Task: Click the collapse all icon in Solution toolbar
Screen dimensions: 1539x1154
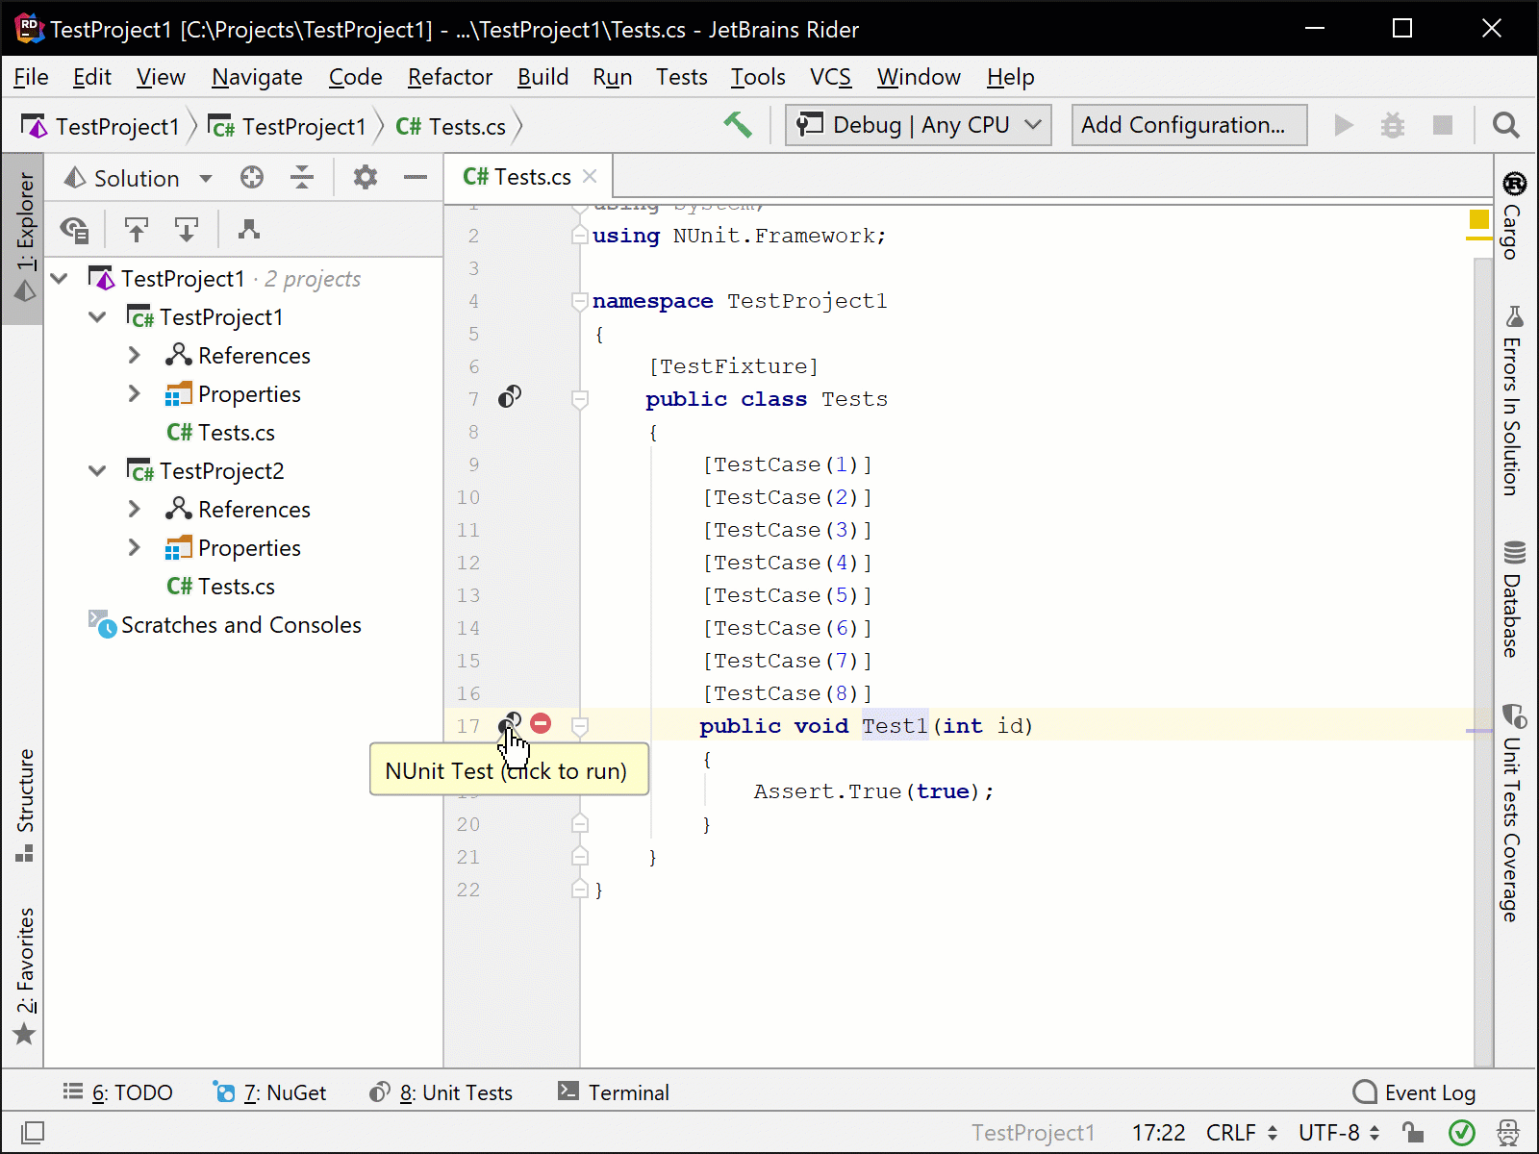Action: coord(302,178)
